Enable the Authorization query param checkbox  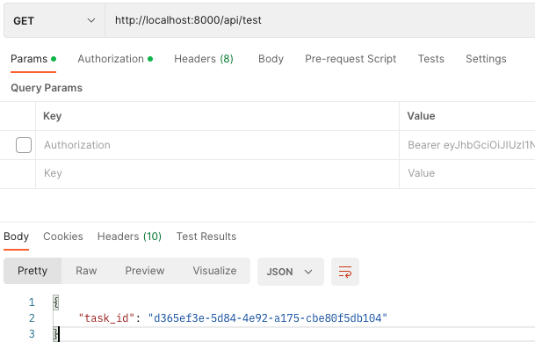click(24, 145)
